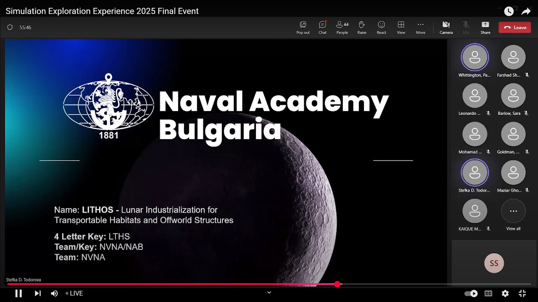
Task: Expand the chevron below the progress bar
Action: click(x=269, y=292)
